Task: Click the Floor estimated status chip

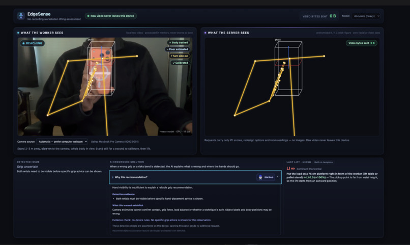Action: [178, 49]
